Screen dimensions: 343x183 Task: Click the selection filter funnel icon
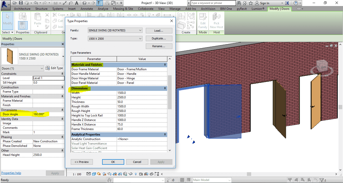click(x=322, y=180)
